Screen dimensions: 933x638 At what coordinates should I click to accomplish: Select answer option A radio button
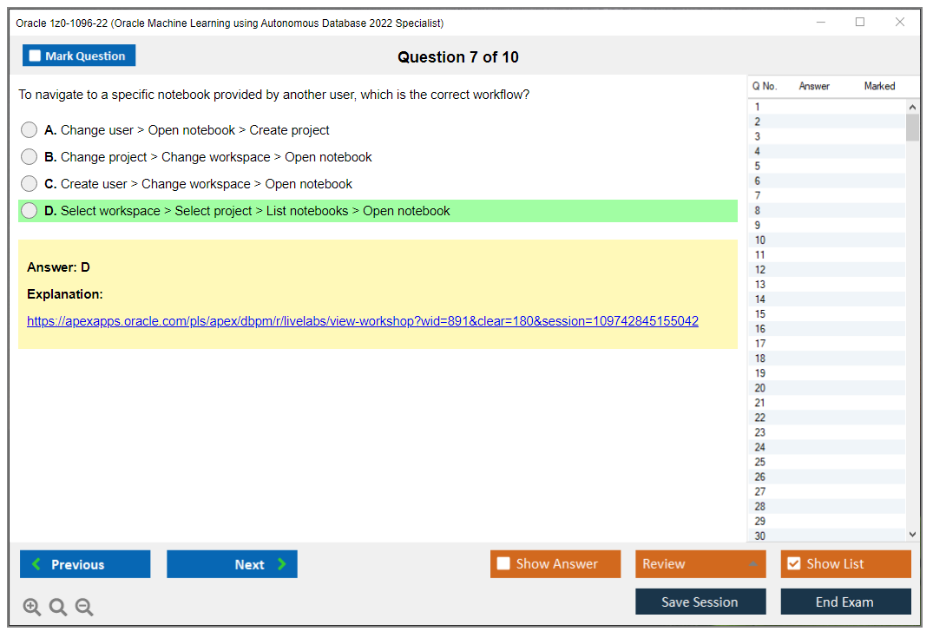point(29,129)
